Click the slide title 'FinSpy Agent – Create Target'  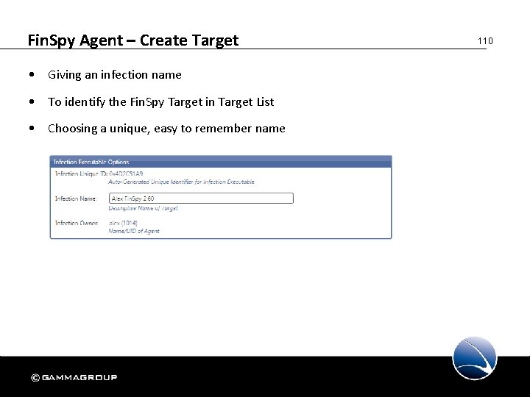coord(133,40)
